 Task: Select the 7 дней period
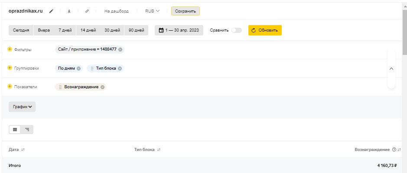(65, 30)
